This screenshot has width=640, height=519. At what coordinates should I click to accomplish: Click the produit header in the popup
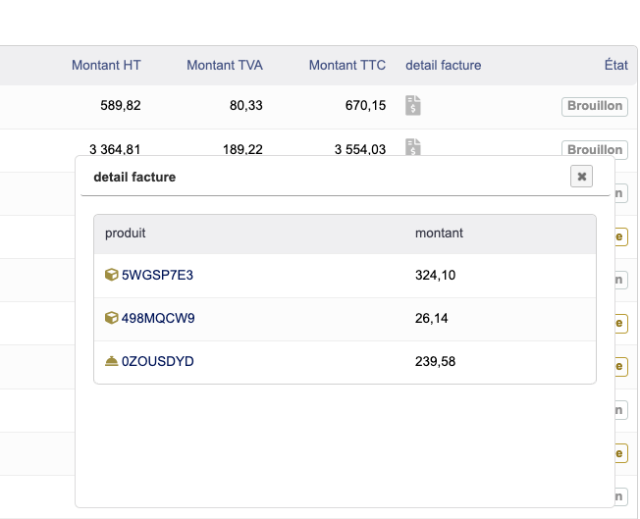click(x=126, y=234)
